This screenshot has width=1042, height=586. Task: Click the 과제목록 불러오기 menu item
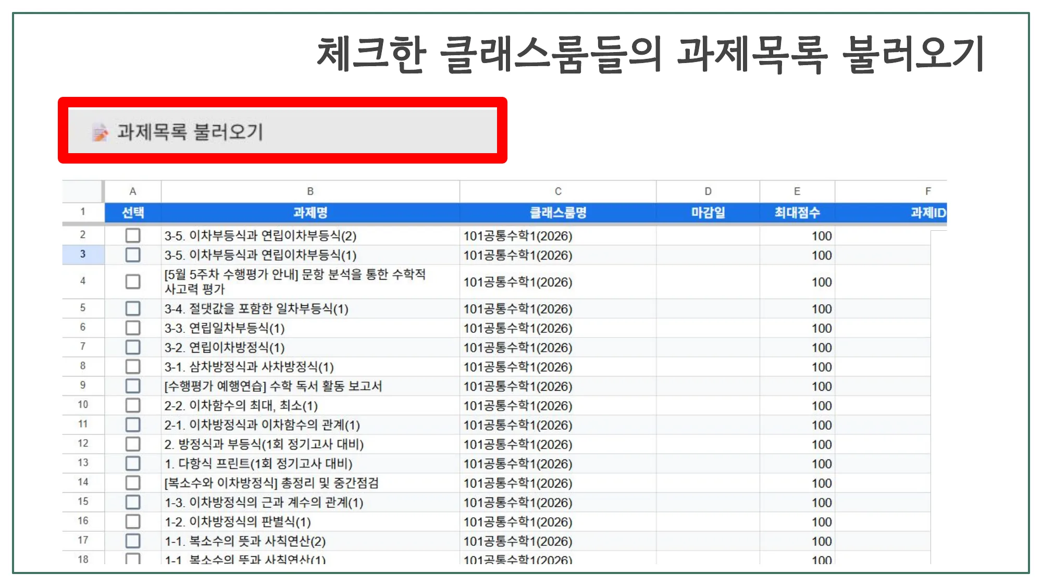[x=282, y=131]
